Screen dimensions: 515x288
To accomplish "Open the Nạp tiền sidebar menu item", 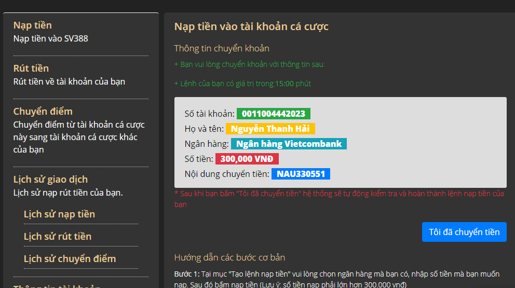I will tap(33, 25).
